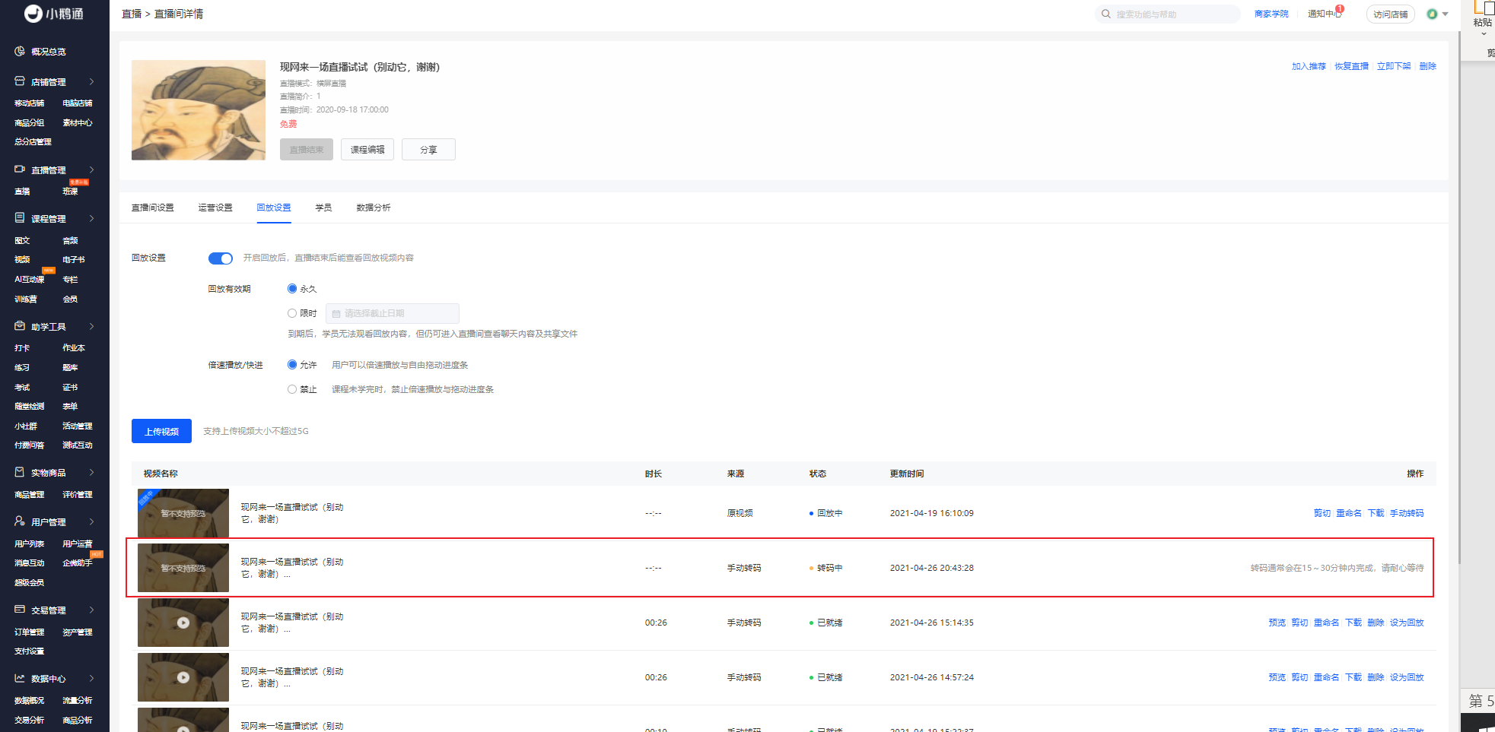
Task: Expand the 实物商品 chevron
Action: click(91, 472)
